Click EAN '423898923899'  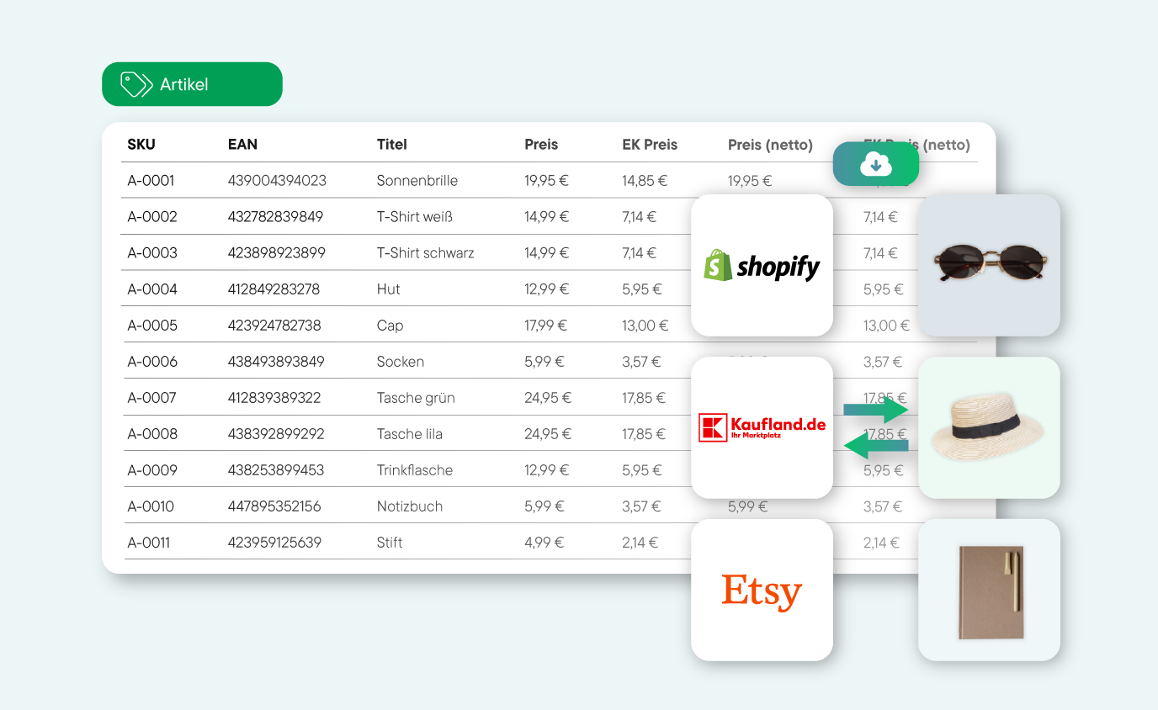277,253
